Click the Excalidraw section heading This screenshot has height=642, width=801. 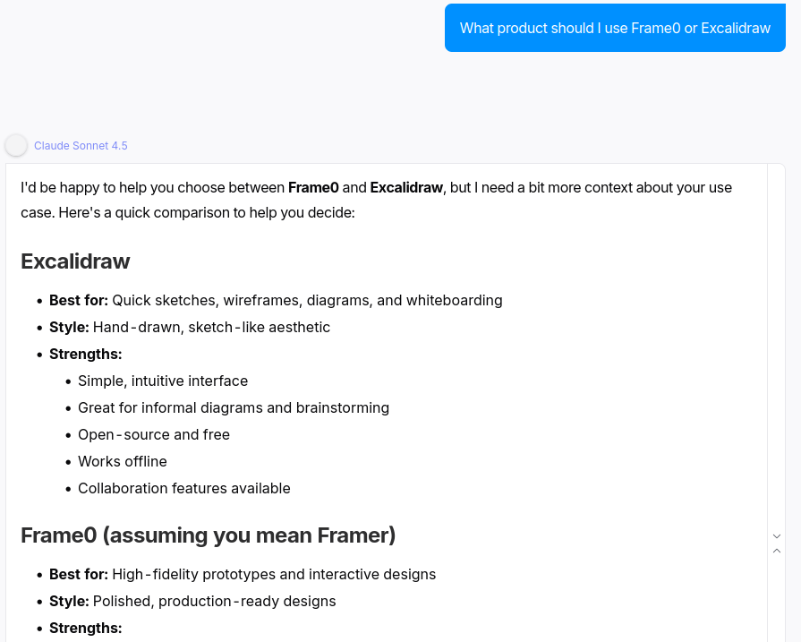click(x=75, y=261)
